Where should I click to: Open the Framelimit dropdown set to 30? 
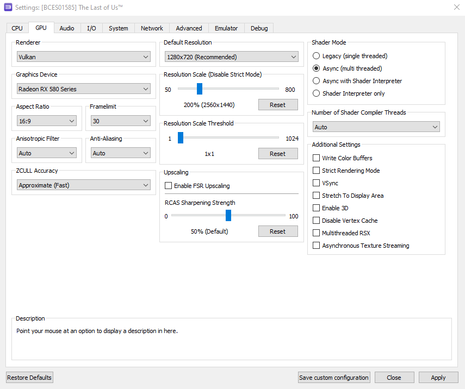tap(120, 121)
